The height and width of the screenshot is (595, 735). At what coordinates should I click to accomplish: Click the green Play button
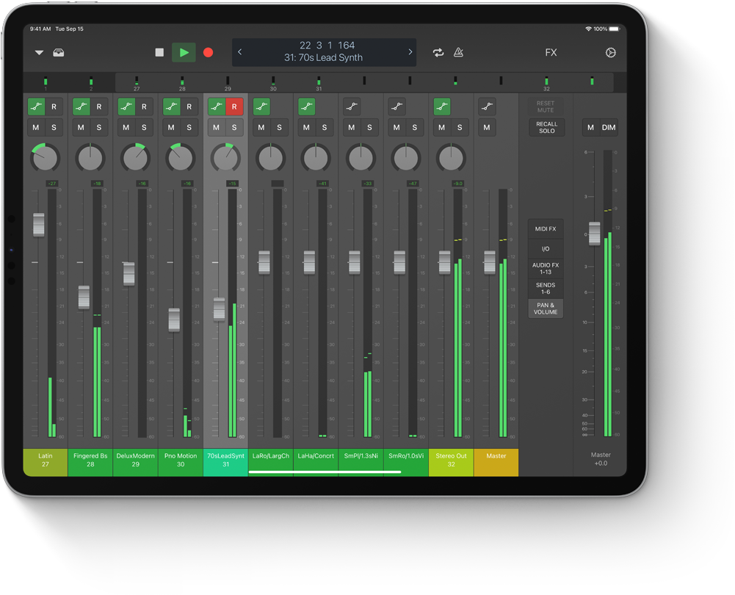point(184,52)
